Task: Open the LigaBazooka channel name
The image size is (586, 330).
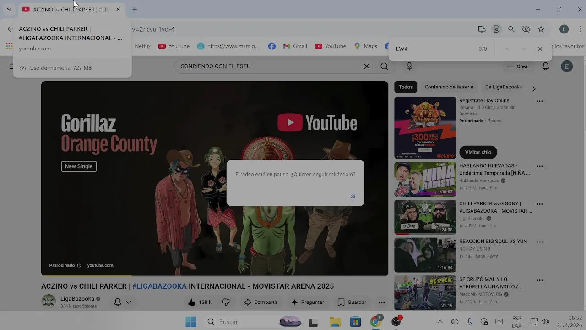Action: 77,298
